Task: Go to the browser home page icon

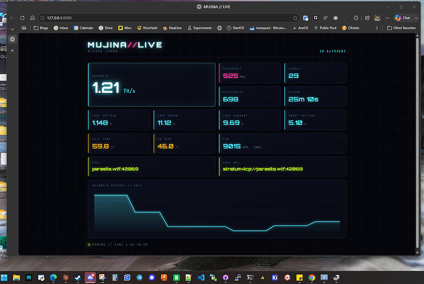Action: pyautogui.click(x=32, y=18)
